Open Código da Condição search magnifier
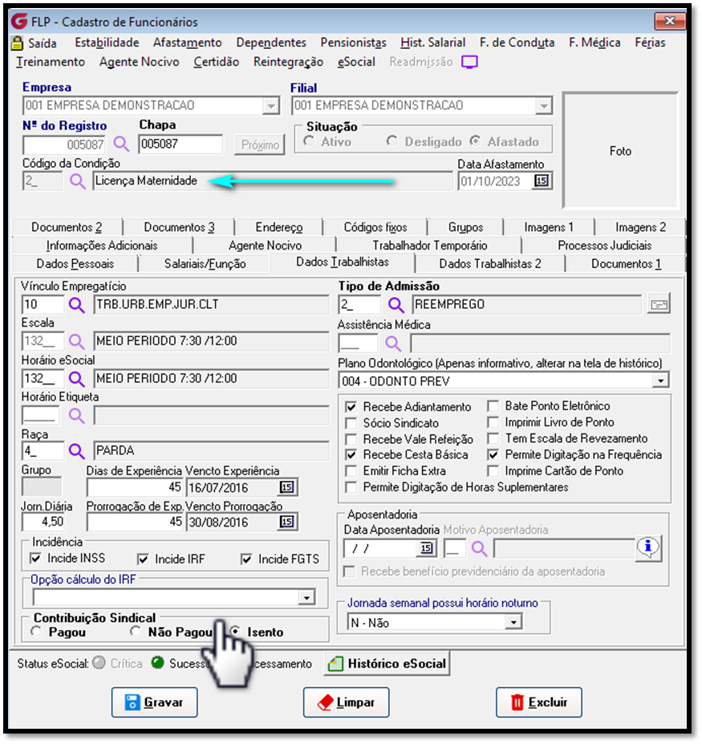The image size is (702, 744). click(x=77, y=181)
